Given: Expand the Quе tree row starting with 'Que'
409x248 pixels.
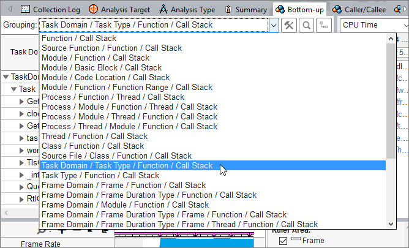Looking at the screenshot, I should coord(22,187).
